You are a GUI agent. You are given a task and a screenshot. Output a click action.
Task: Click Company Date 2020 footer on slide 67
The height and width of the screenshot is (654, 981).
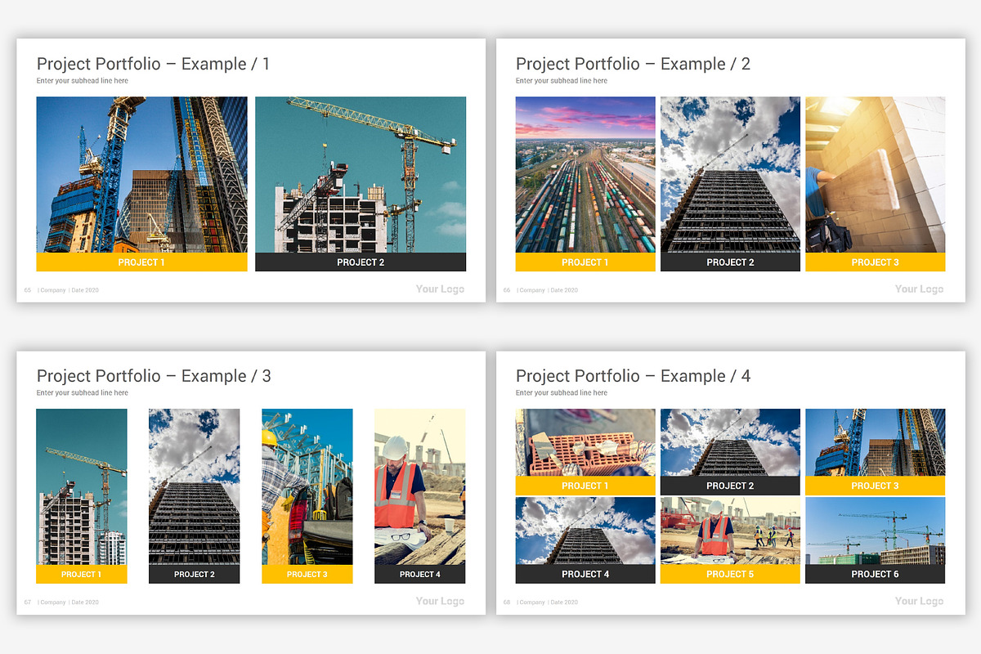click(x=68, y=602)
